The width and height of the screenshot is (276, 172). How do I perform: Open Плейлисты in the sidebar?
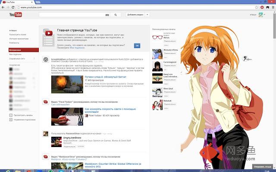click(x=14, y=43)
